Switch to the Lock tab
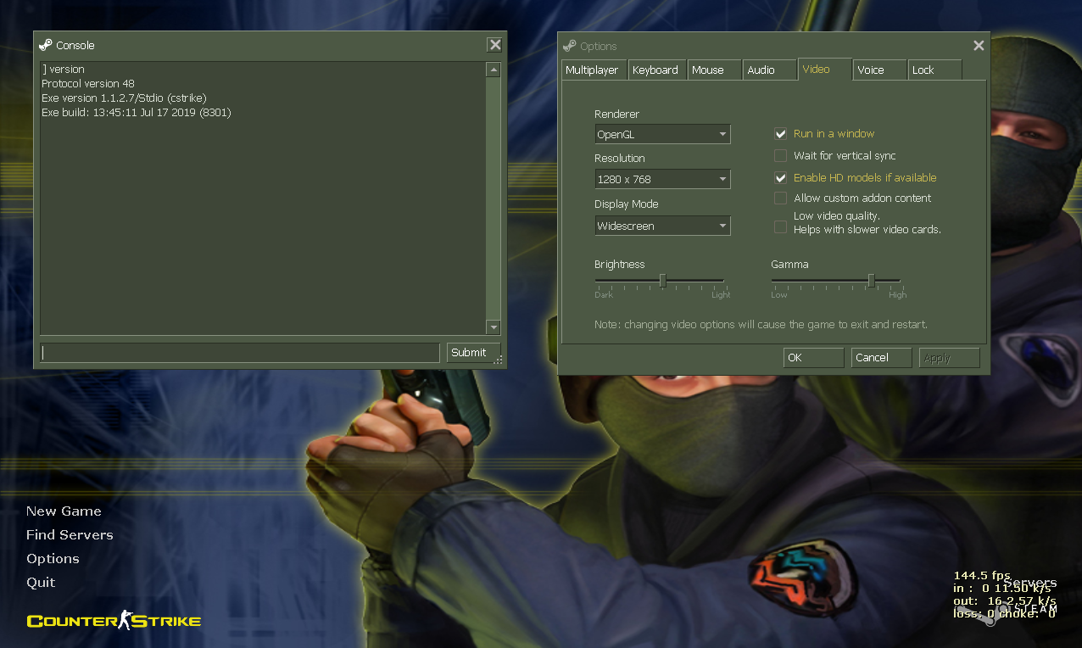 click(934, 70)
